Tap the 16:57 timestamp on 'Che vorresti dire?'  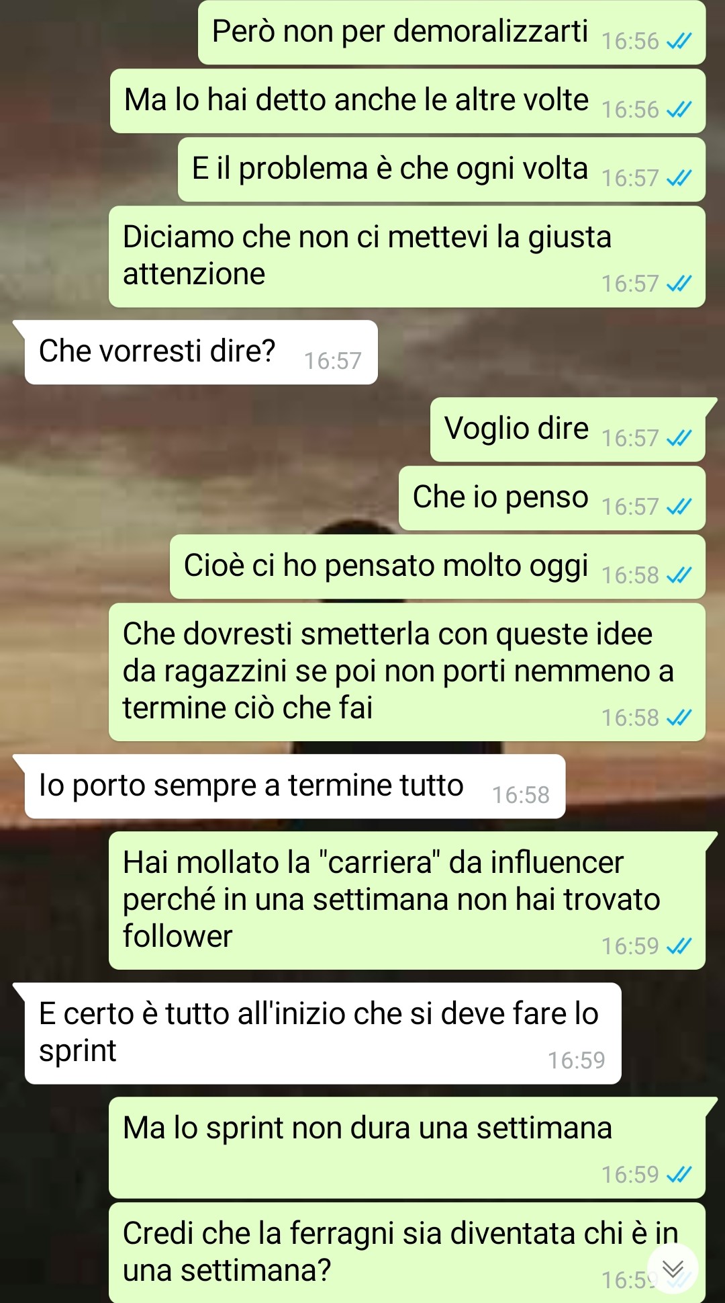coord(332,362)
